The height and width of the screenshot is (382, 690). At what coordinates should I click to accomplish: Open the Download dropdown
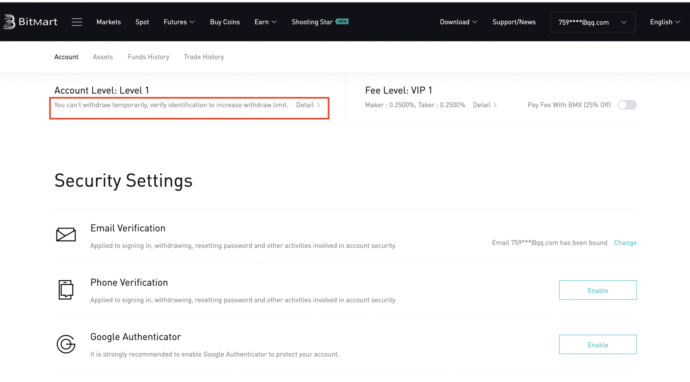coord(458,22)
